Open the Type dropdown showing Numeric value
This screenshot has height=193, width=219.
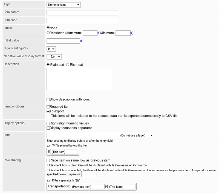pyautogui.click(x=64, y=5)
